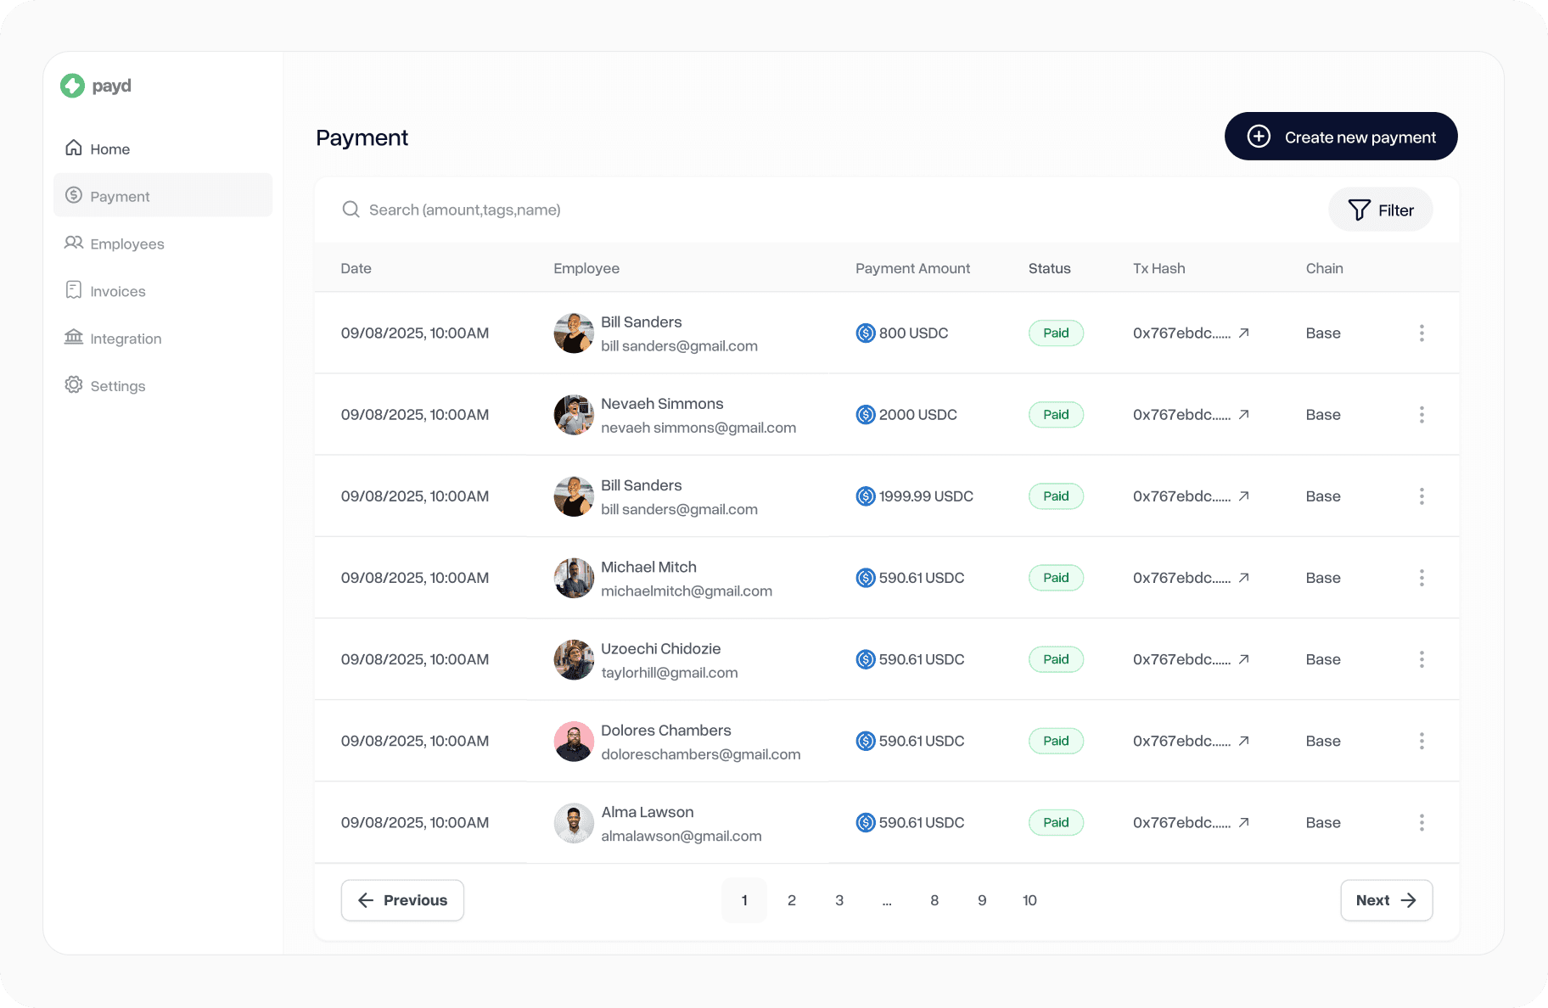This screenshot has width=1548, height=1008.
Task: Click the Tx Hash column header
Action: (1159, 268)
